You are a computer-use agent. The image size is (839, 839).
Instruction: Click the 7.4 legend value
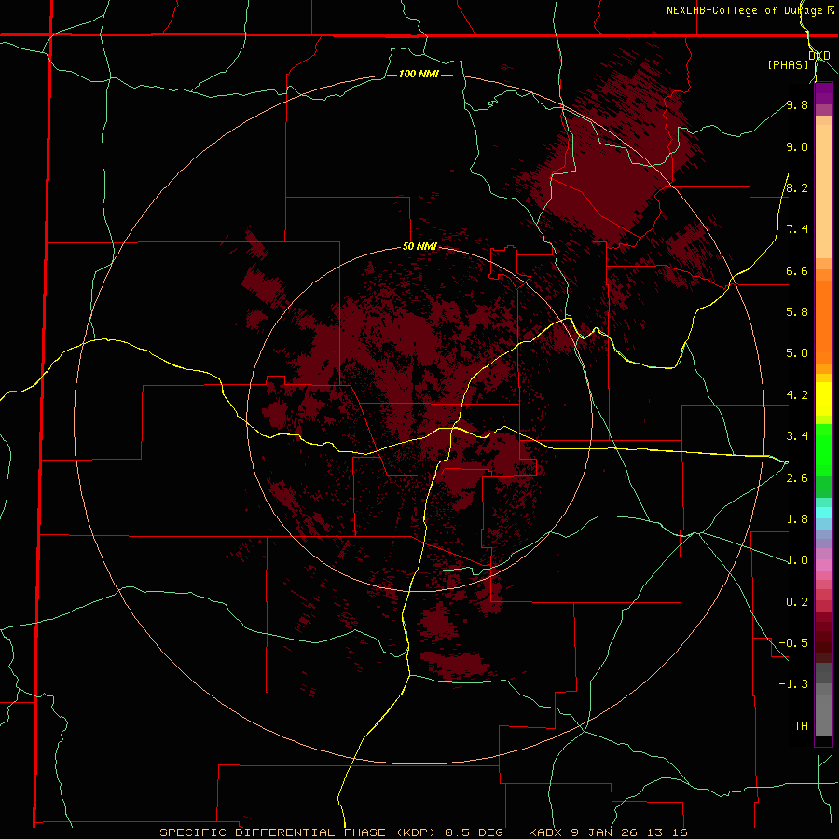(x=797, y=229)
